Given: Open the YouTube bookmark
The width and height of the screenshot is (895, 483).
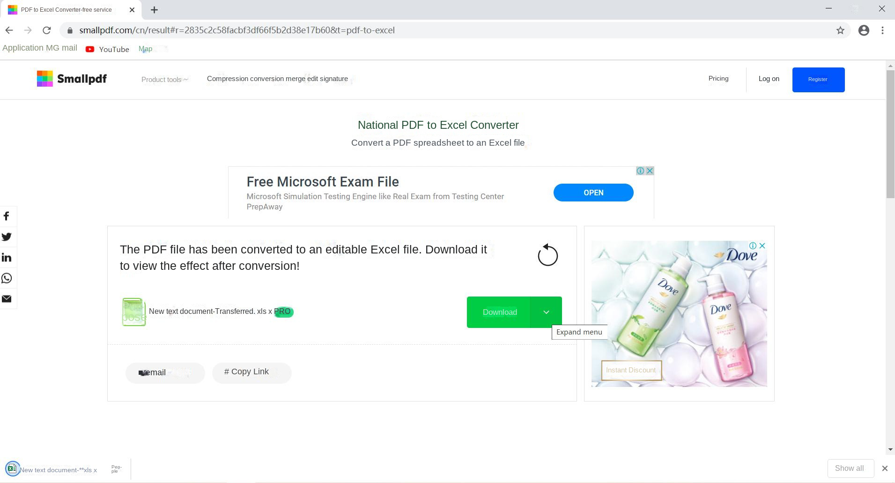Looking at the screenshot, I should [x=107, y=49].
